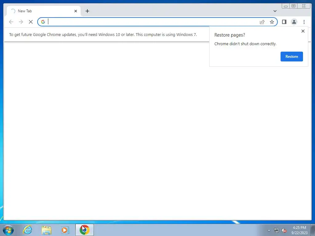Screen dimensions: 315x236
Task: Click 'Chrome didn't shut down correctly' text
Action: 245,44
